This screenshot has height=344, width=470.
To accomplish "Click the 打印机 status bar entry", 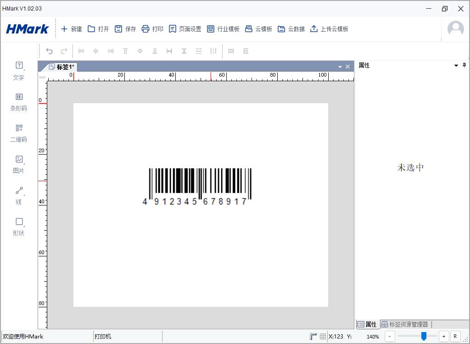I will pyautogui.click(x=103, y=337).
